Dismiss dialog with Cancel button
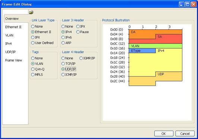Viewport: 198px width, 139px height. pyautogui.click(x=185, y=133)
